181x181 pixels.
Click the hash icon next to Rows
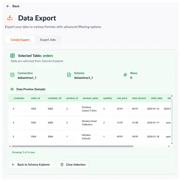125,75
